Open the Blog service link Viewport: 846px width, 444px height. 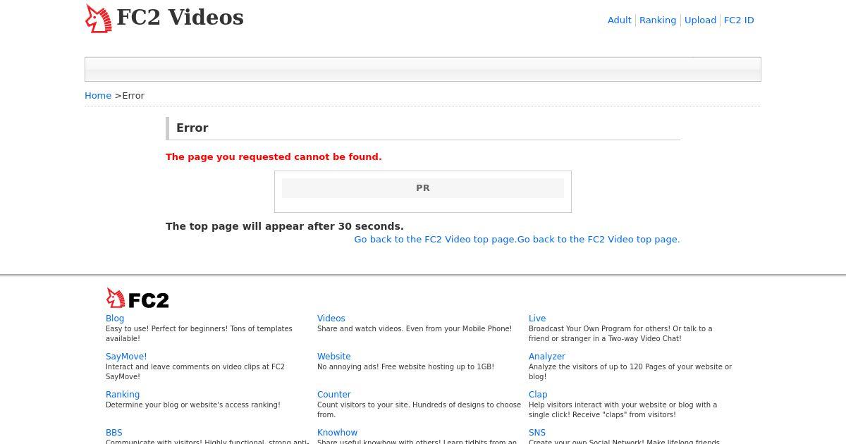115,319
